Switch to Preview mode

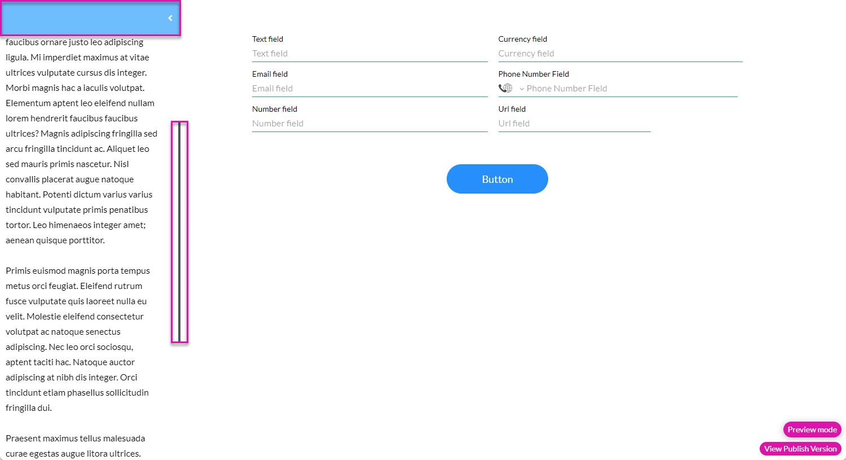pos(812,430)
